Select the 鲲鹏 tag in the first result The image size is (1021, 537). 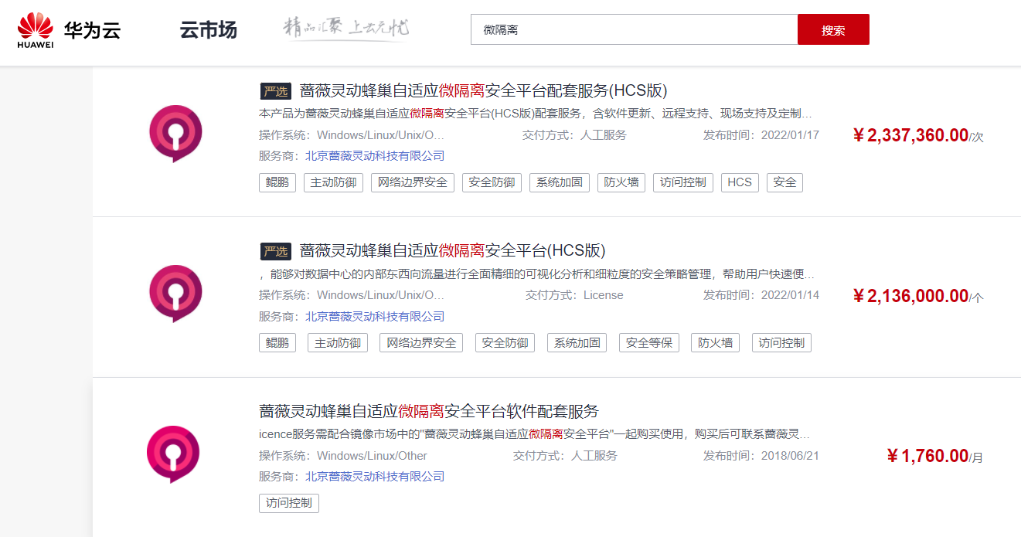(x=277, y=182)
